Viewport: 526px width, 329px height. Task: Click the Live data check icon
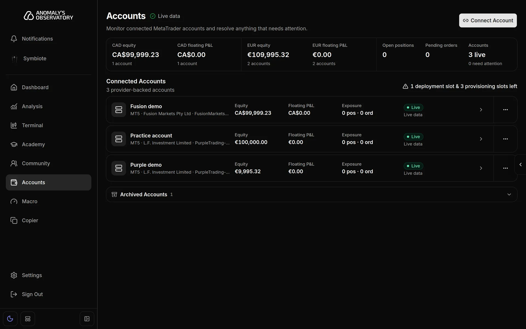(153, 16)
